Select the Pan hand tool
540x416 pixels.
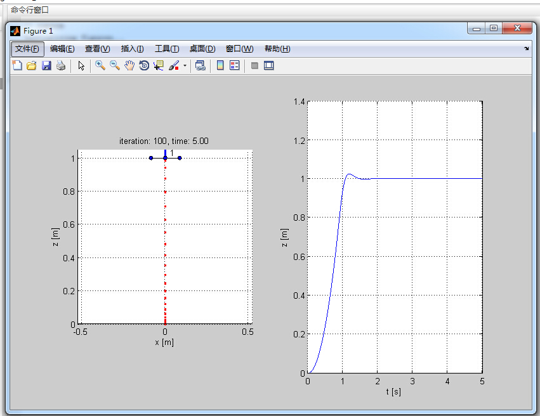[129, 65]
